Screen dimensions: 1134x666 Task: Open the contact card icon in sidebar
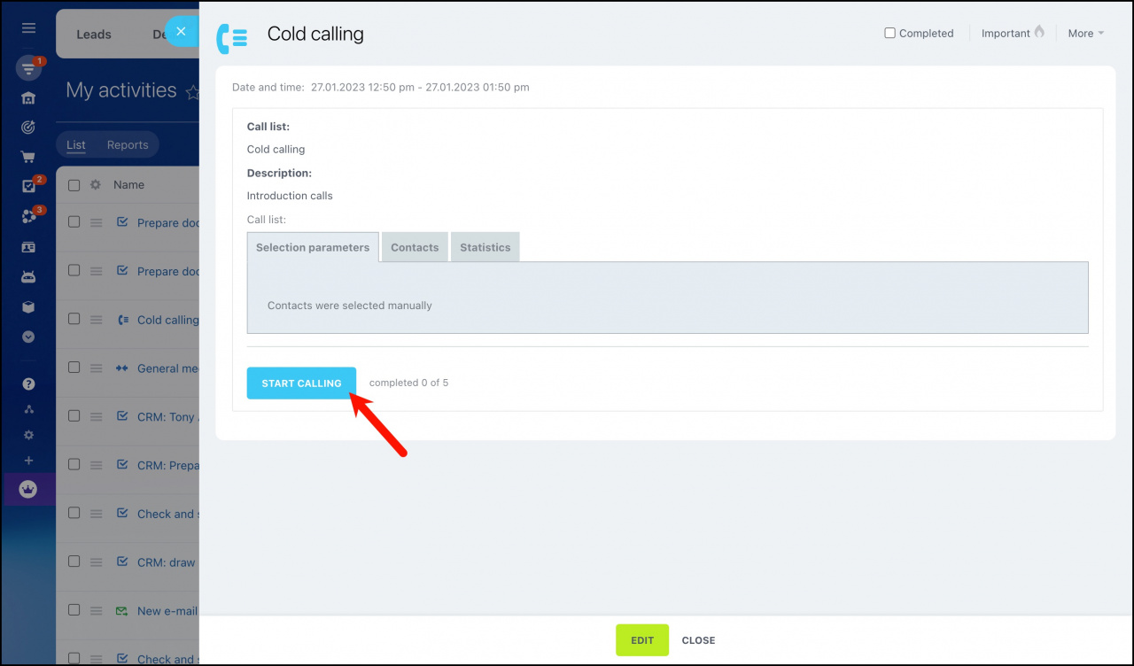[28, 247]
